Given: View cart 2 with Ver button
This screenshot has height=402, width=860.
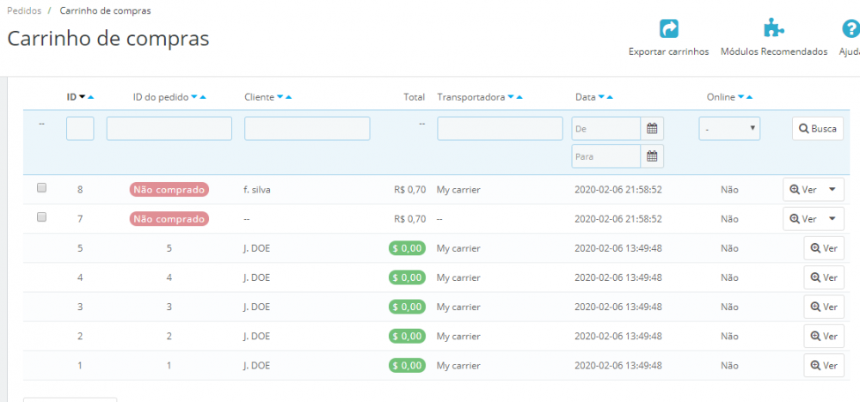Looking at the screenshot, I should 824,336.
